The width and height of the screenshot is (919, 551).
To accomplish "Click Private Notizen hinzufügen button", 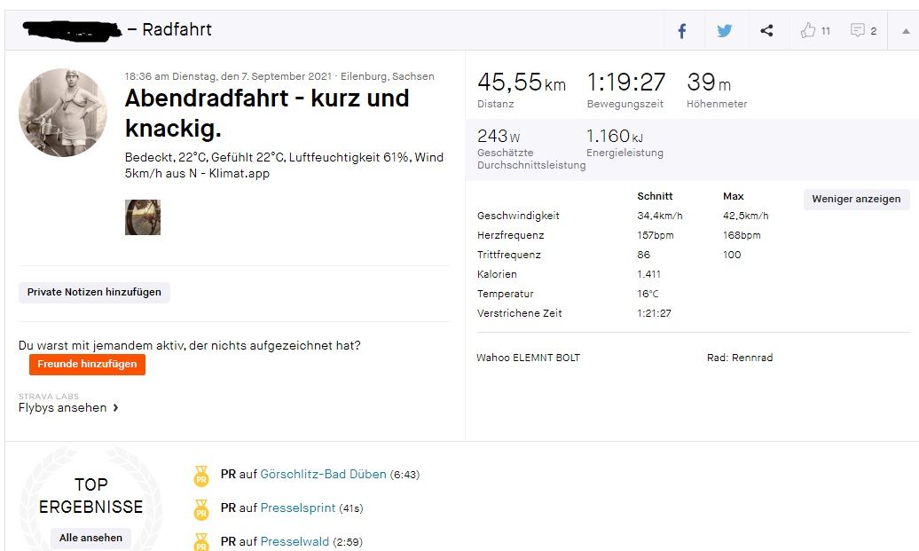I will tap(94, 292).
